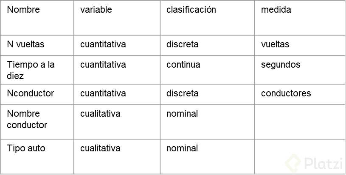The height and width of the screenshot is (175, 346).
Task: Click "cuantitativa" in the N vueltas row
Action: (x=103, y=44)
